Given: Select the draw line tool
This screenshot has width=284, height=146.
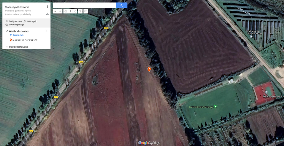Looking at the screenshot, I should tap(75, 11).
